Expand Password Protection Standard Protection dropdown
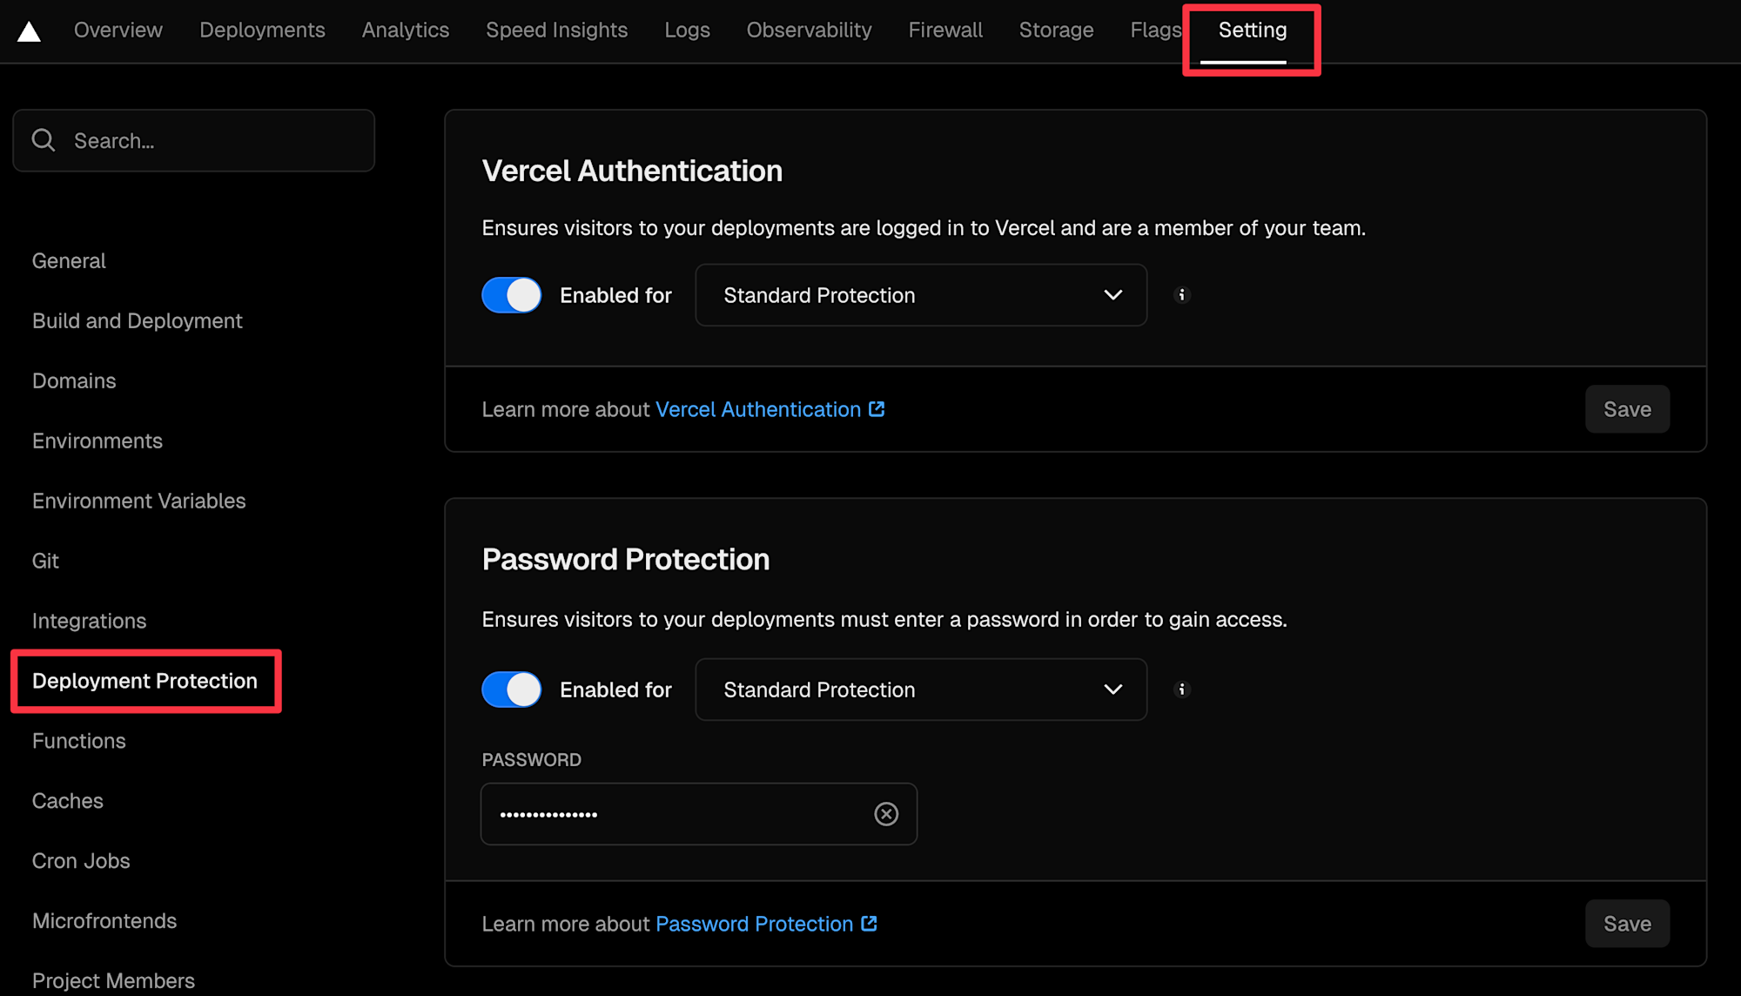The width and height of the screenshot is (1741, 996). [920, 690]
